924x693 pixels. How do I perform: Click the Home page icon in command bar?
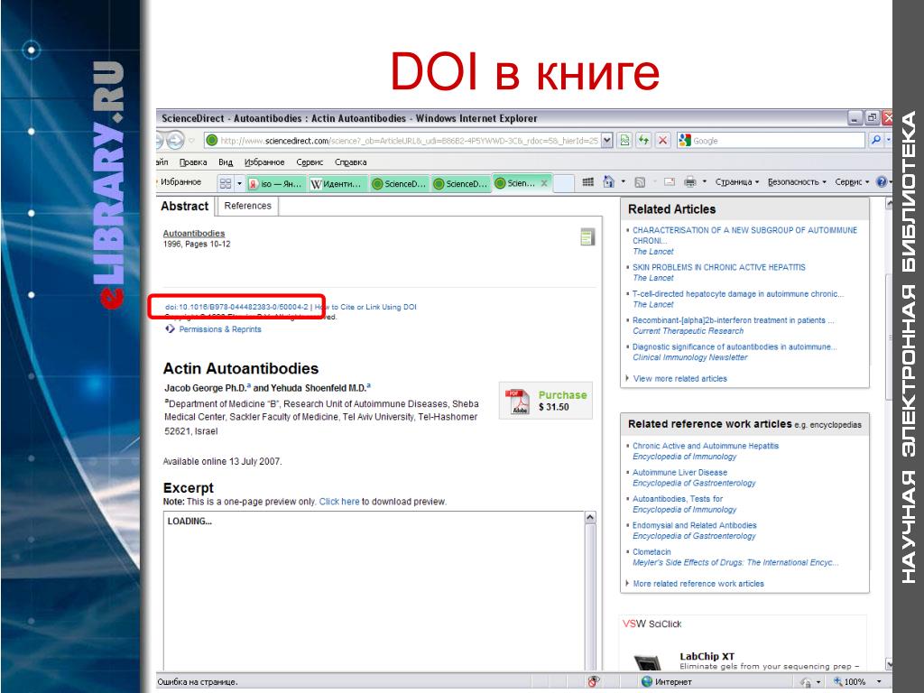pyautogui.click(x=609, y=182)
